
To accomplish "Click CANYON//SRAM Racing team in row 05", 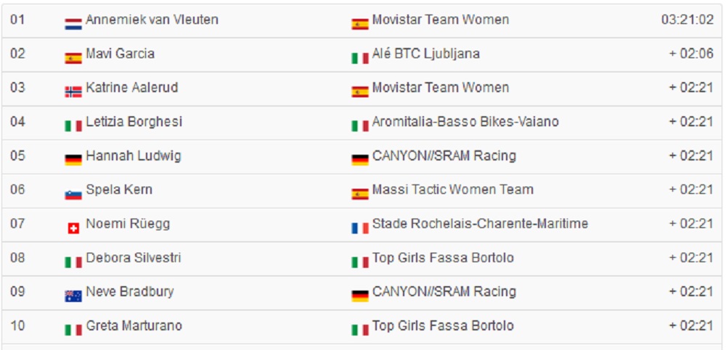I will coord(444,155).
